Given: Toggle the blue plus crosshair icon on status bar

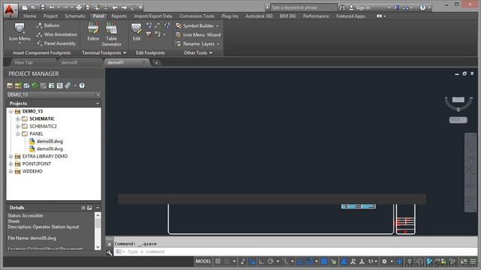Looking at the screenshot, I should [399, 262].
